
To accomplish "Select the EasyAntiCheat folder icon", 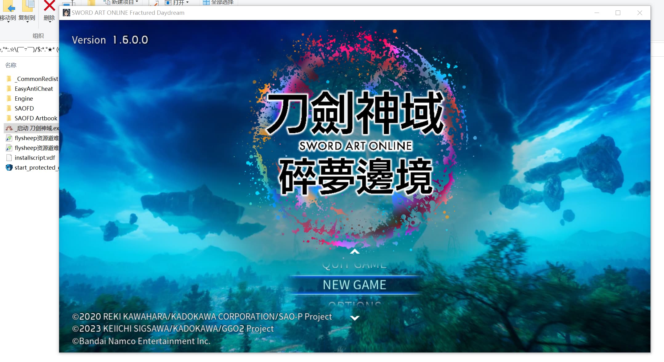I will point(9,89).
